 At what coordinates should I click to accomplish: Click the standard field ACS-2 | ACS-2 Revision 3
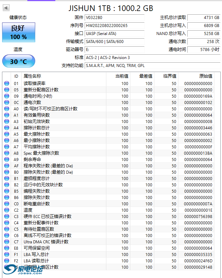pyautogui.click(x=152, y=58)
